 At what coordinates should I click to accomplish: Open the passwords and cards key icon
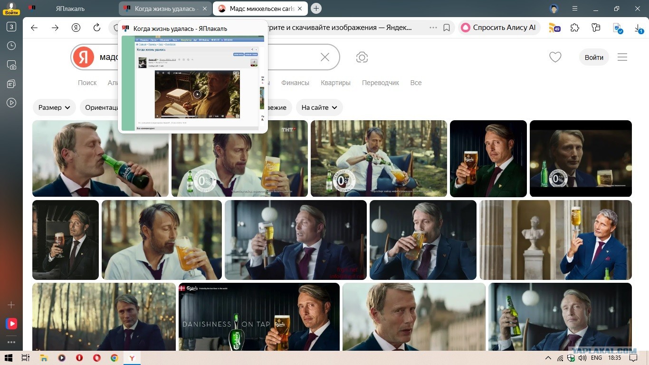coord(596,28)
